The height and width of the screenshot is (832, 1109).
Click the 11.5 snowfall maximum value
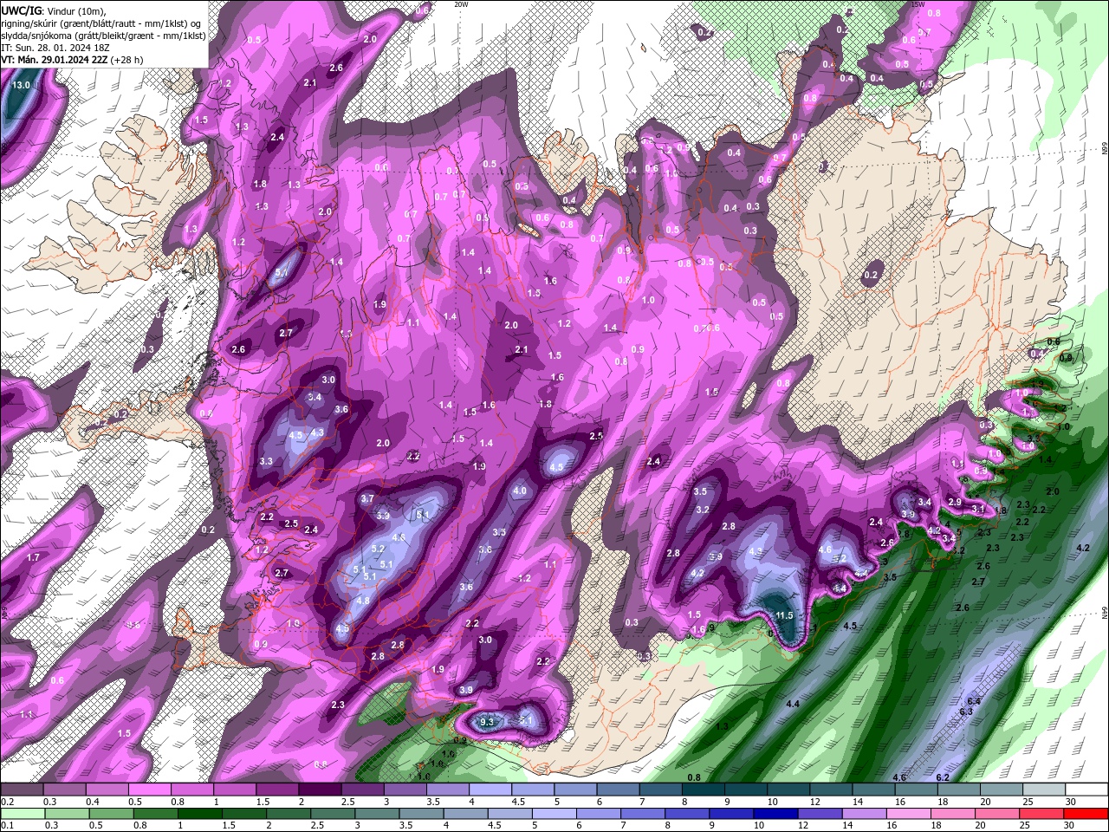785,615
